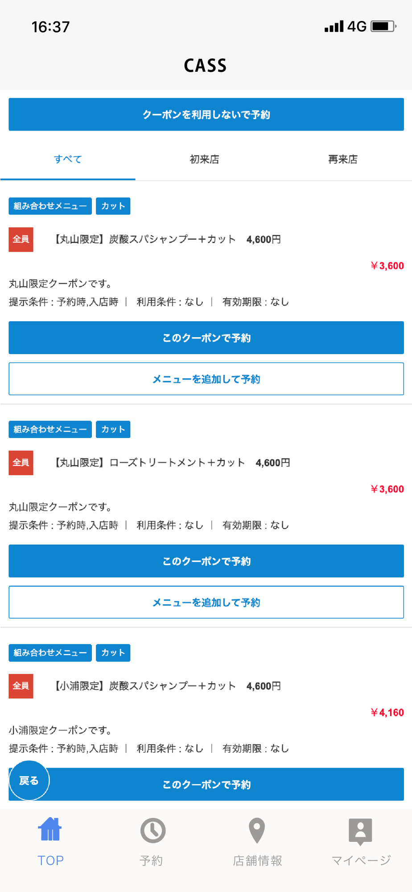The image size is (412, 892).
Task: Tap the signal strength bars
Action: click(334, 26)
